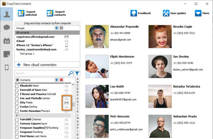Check the E'Reani and Maurice Schmidli checkbox

tap(17, 94)
